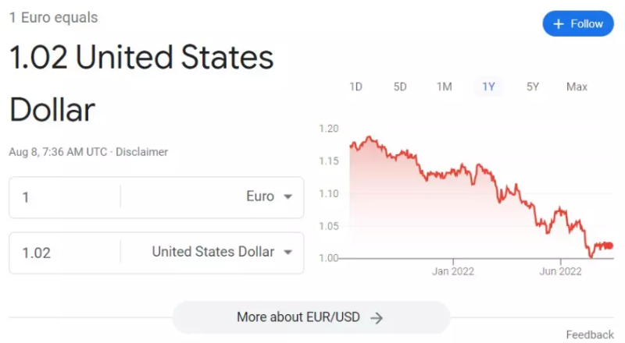Screen dimensions: 625x343
Task: Select the 1M chart range
Action: [445, 87]
